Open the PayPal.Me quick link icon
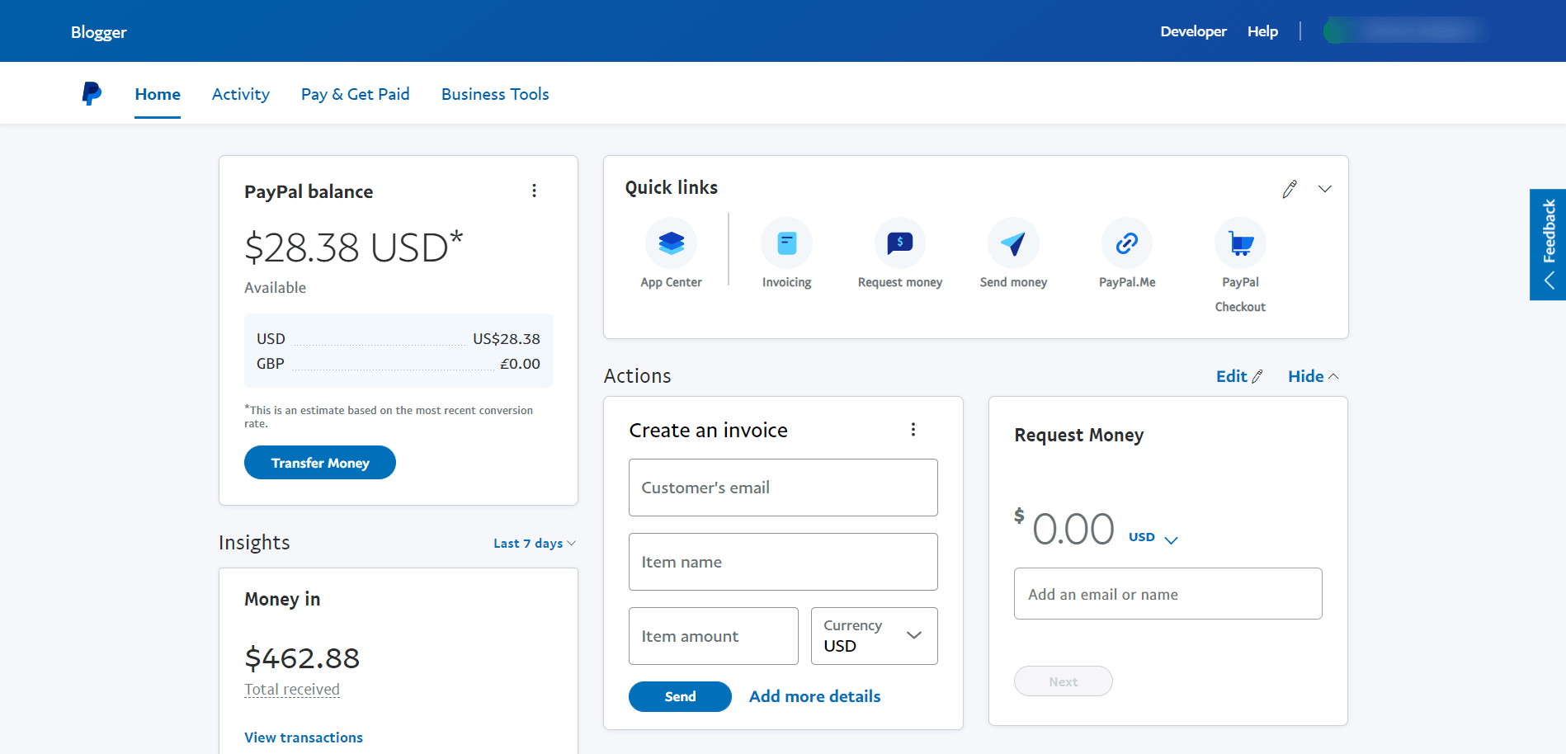The image size is (1566, 754). (1127, 243)
